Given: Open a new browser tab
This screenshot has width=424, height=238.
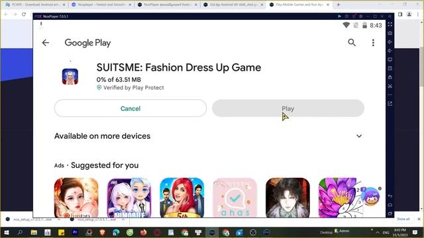Looking at the screenshot, I should pos(339,5).
